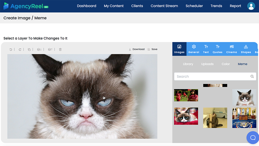Viewport: 259px width, 146px height.
Task: Click the undo icon in editor toolbar
Action: point(11,50)
